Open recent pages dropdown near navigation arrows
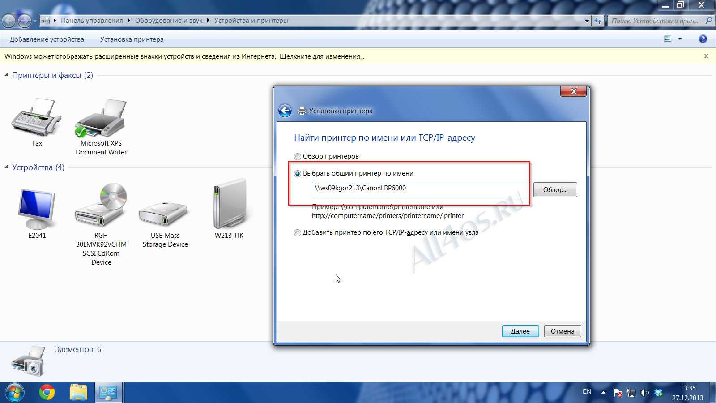This screenshot has height=403, width=716. 35,21
